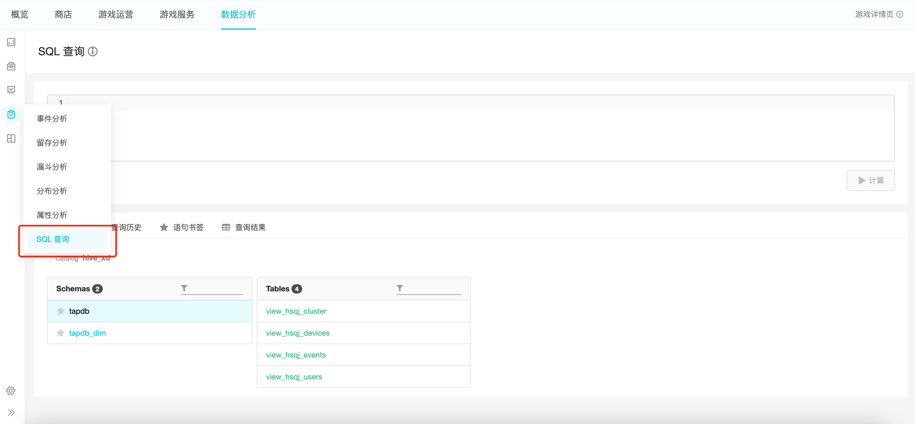
Task: Open the briefcase sidebar icon
Action: 11,66
